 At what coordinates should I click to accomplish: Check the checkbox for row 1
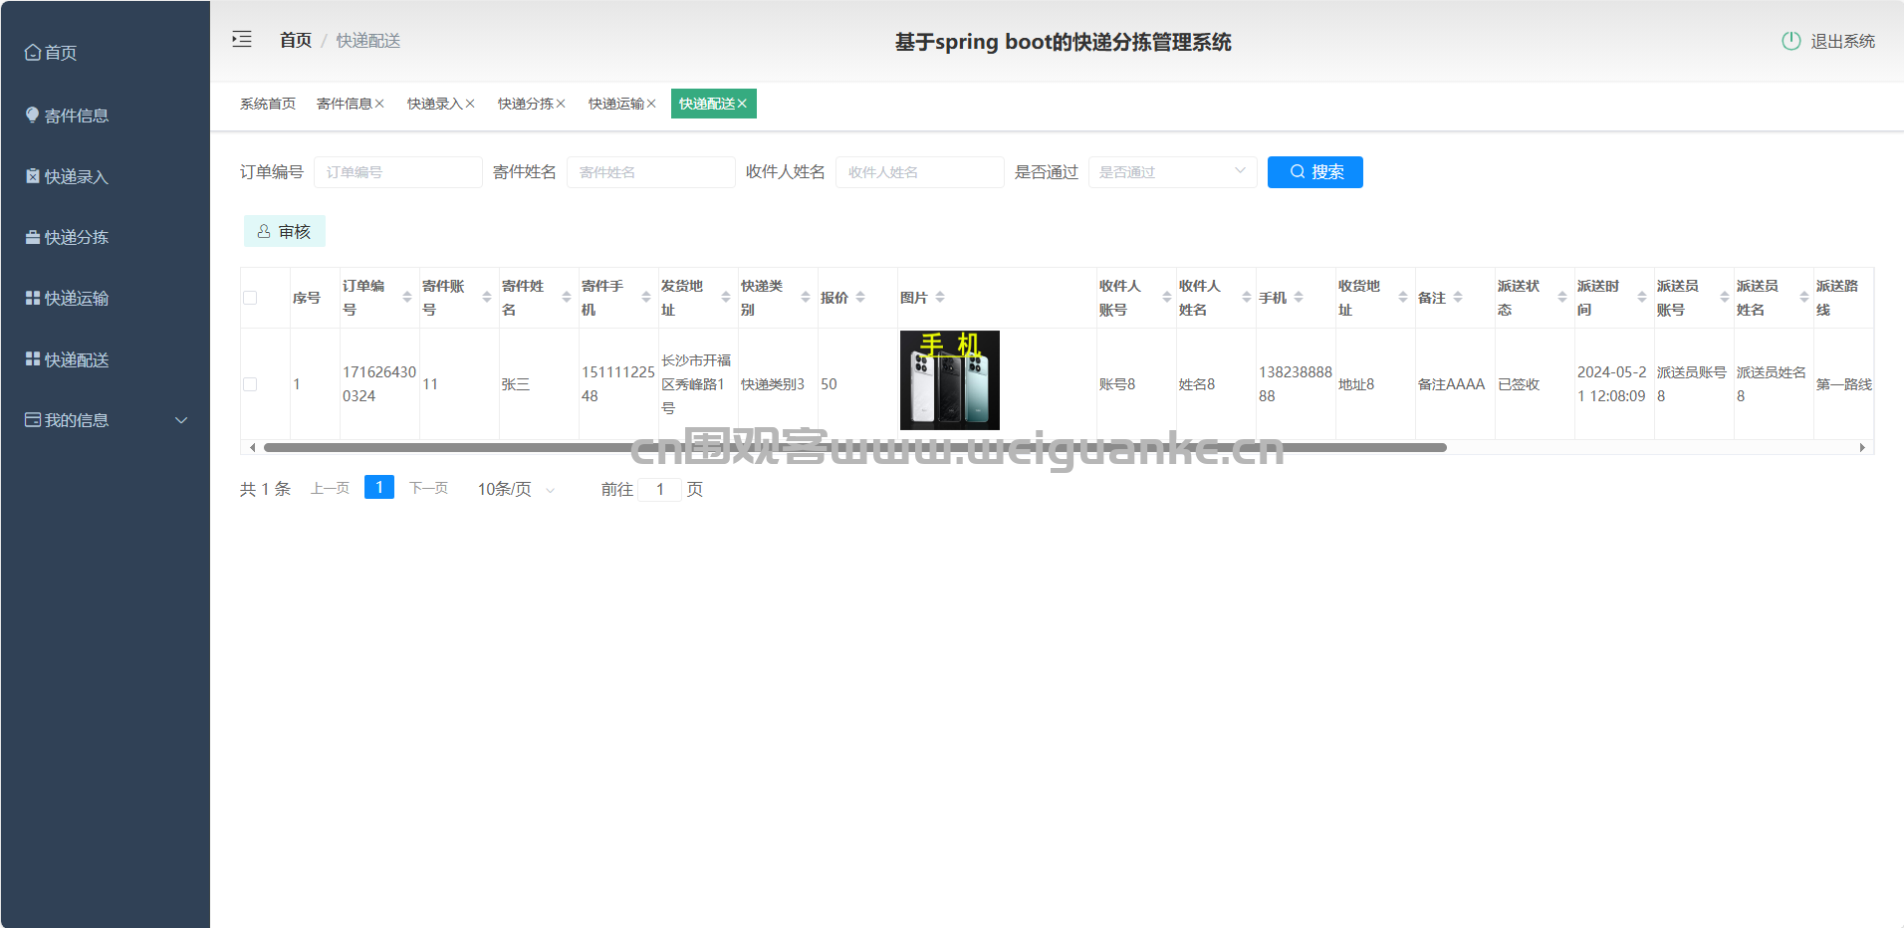(x=250, y=384)
